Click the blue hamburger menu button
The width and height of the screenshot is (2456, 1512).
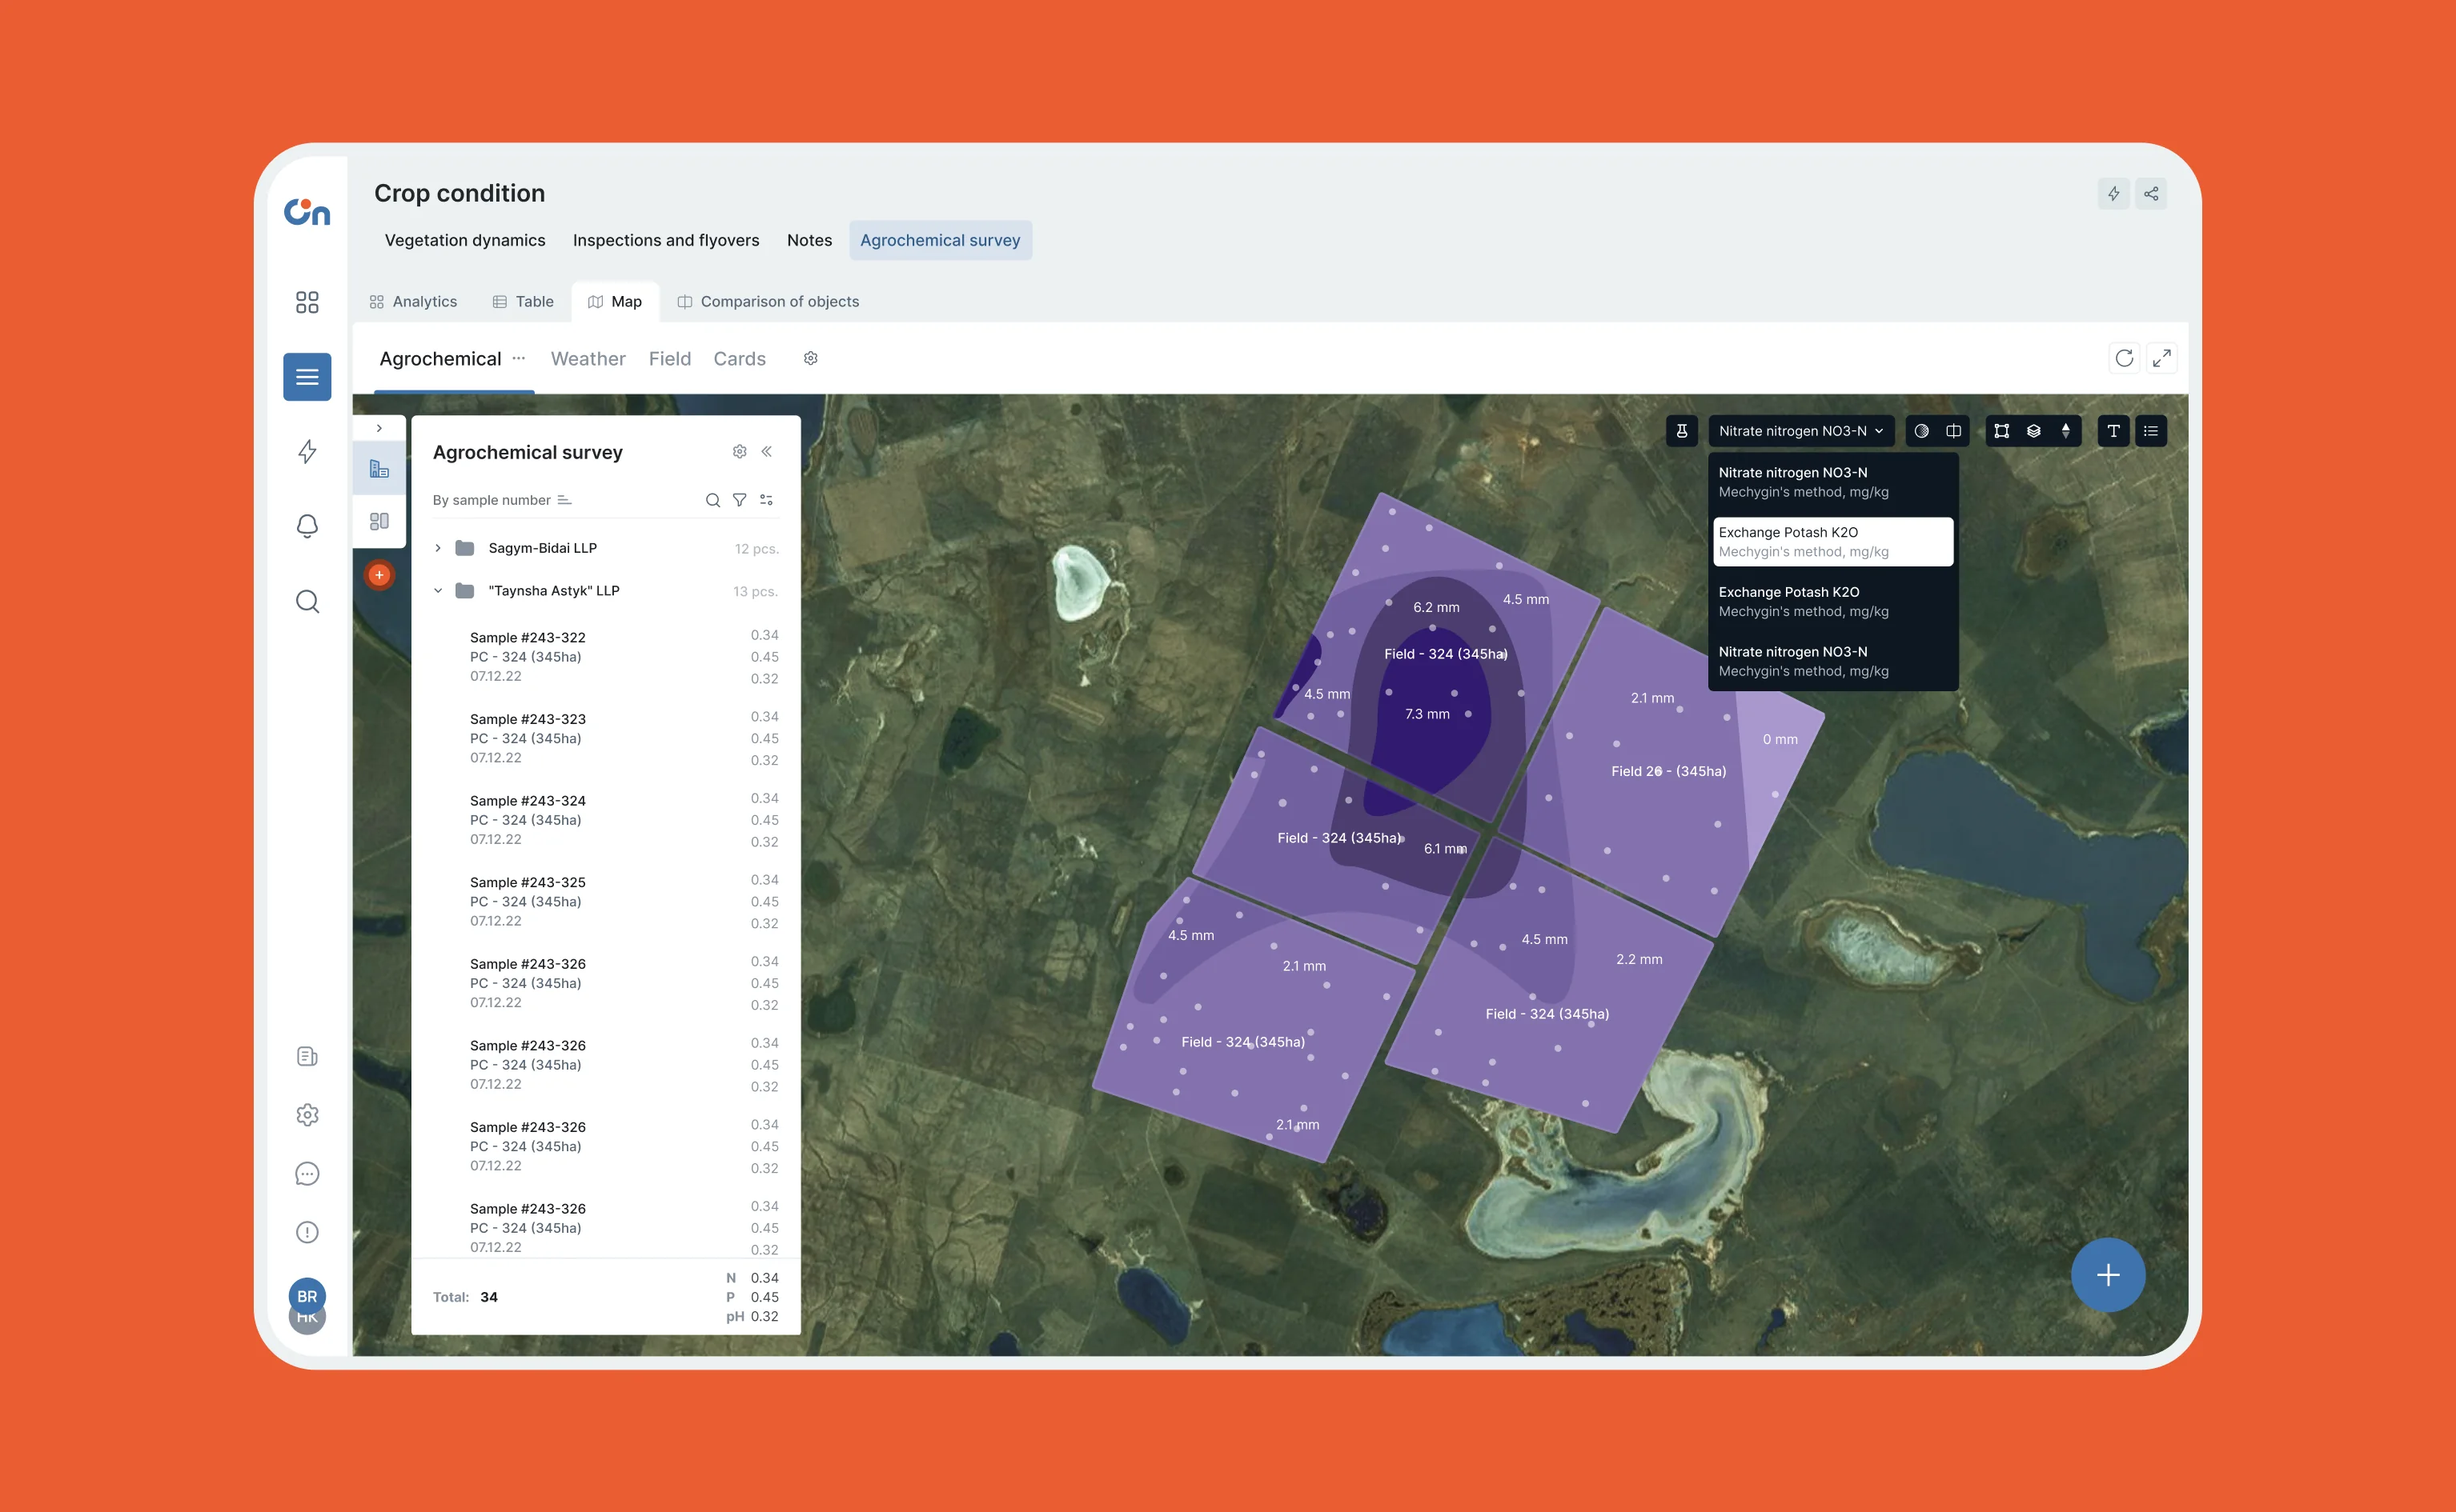(x=307, y=377)
